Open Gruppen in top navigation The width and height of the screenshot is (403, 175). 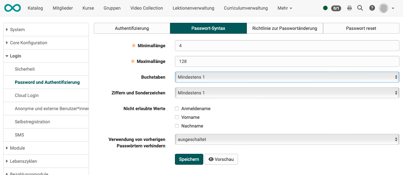112,8
